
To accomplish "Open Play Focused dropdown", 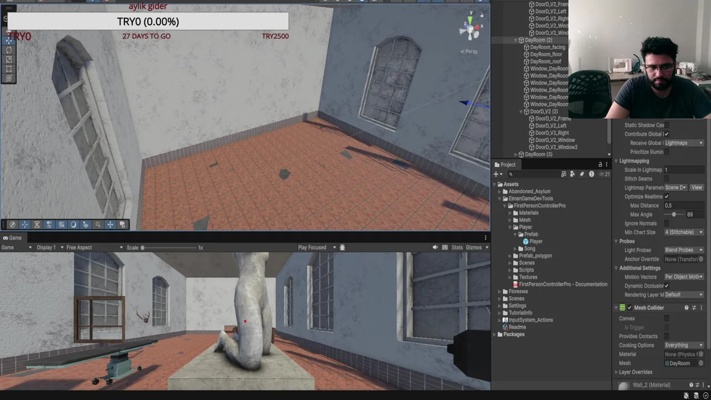I will click(317, 247).
